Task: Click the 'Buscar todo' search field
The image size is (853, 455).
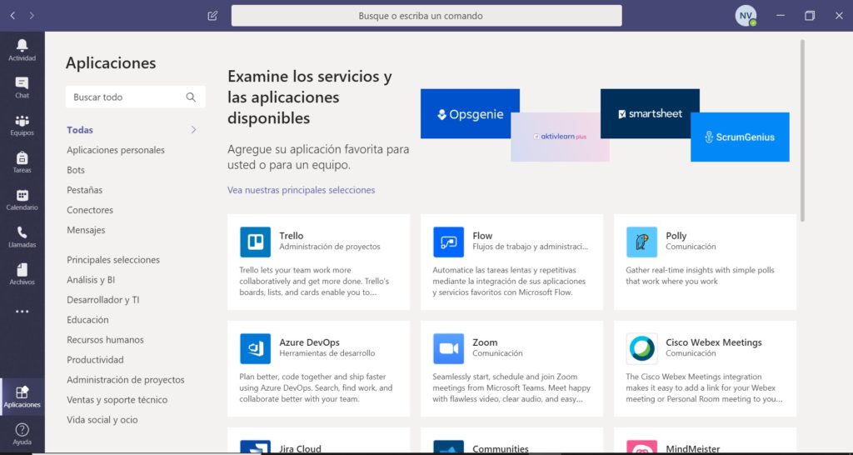Action: [x=127, y=97]
